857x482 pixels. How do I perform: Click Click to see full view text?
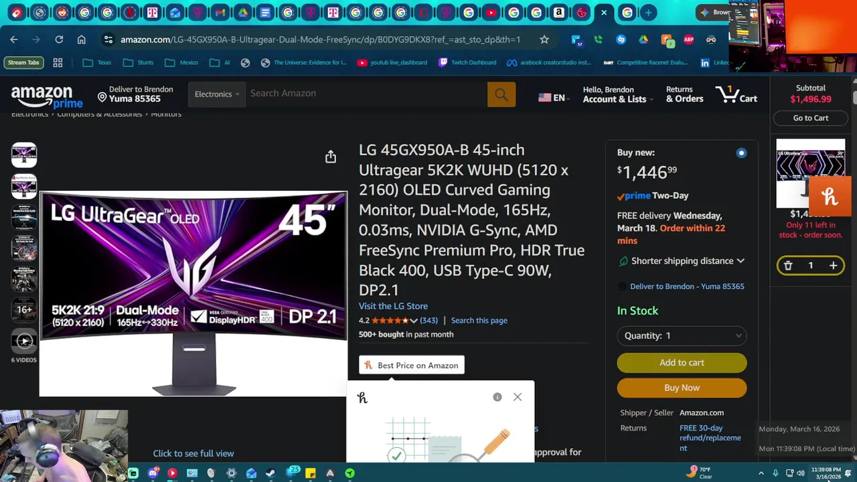click(x=193, y=453)
